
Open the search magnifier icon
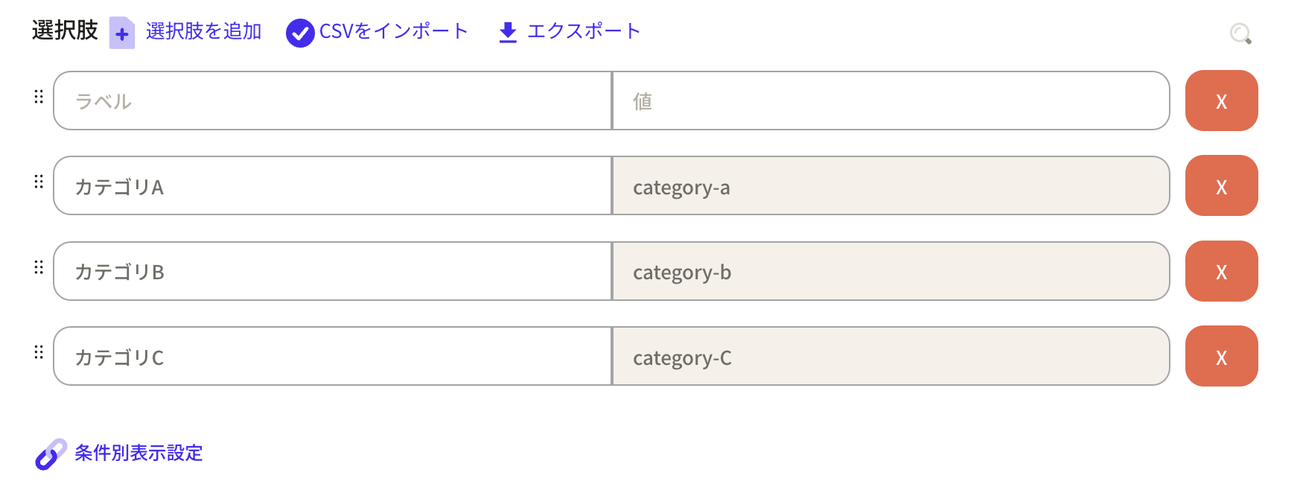pos(1240,34)
